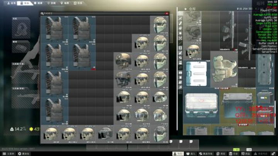Select the green ammo box in the stash
This screenshot has height=156, width=278.
pos(265,97)
